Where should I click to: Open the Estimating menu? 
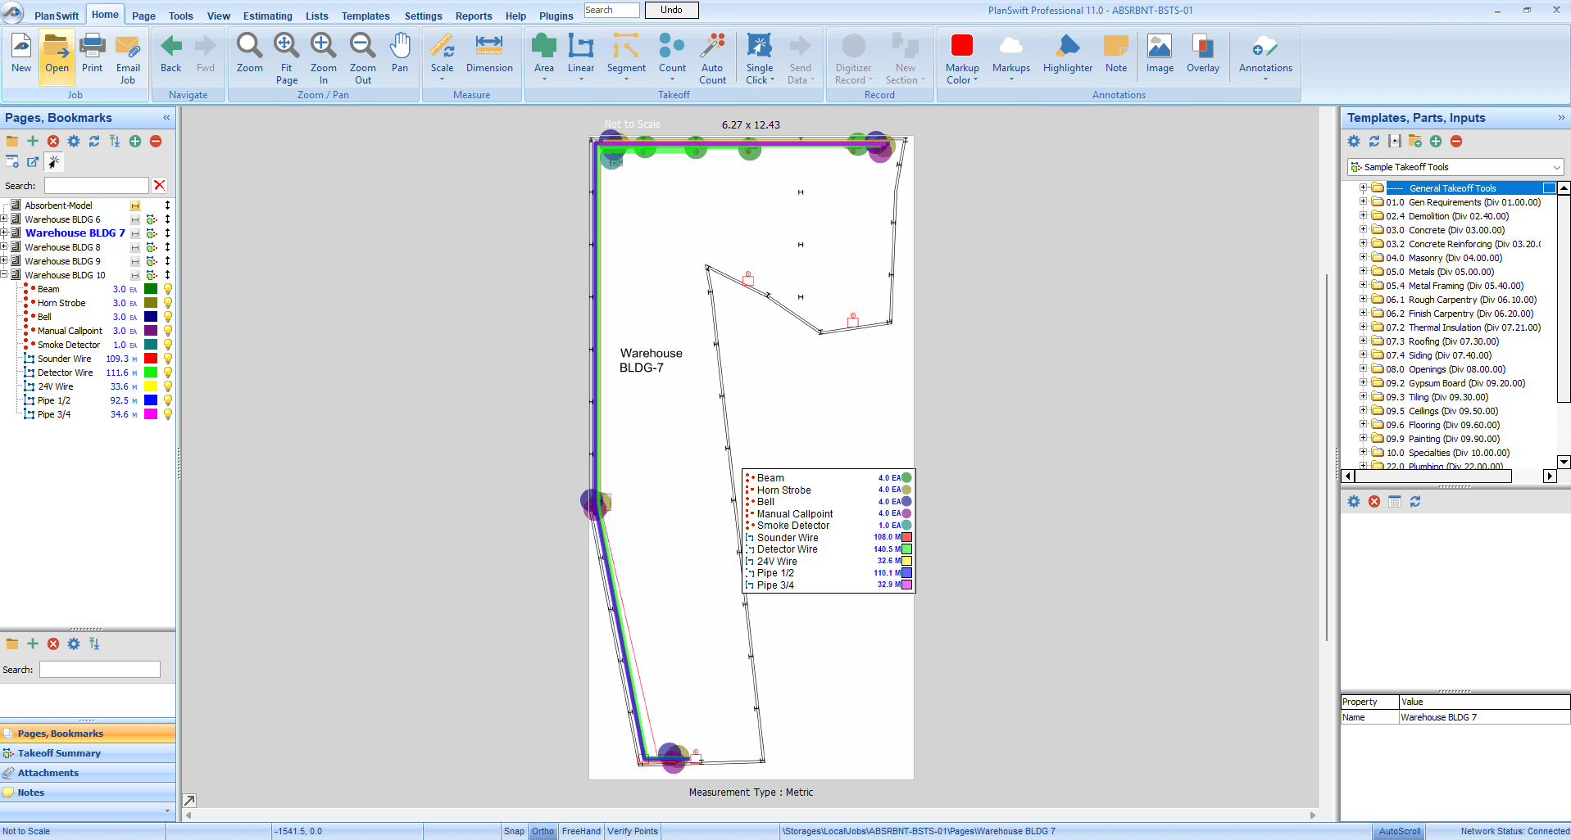click(267, 16)
